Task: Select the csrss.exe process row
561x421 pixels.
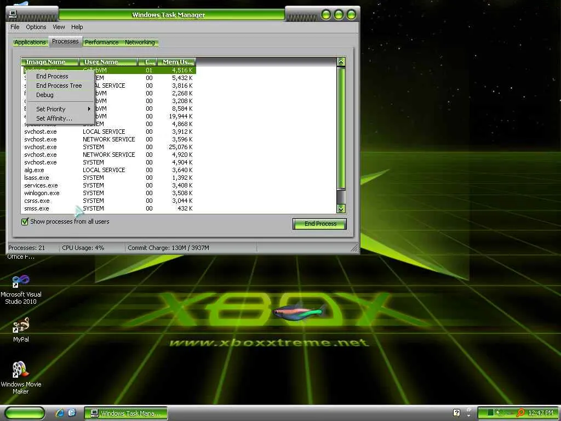Action: point(108,201)
